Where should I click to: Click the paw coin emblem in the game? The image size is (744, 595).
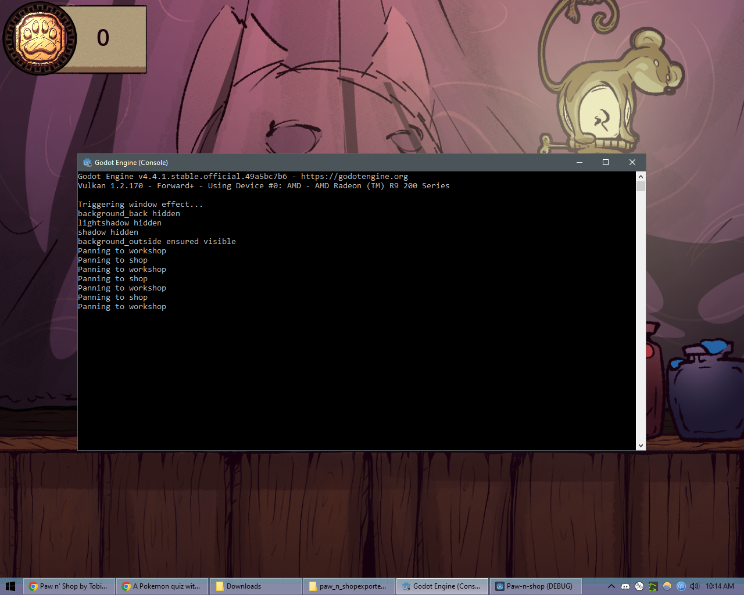click(x=40, y=38)
